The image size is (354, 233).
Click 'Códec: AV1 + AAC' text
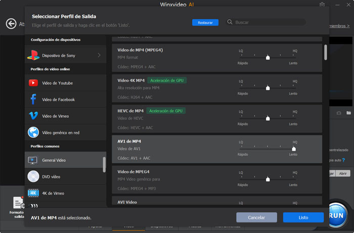pos(134,158)
